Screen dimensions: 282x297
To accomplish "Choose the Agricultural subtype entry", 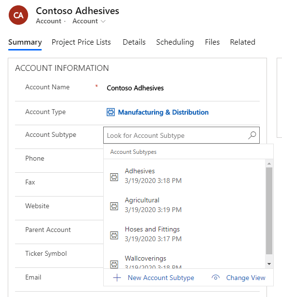I will [x=185, y=205].
